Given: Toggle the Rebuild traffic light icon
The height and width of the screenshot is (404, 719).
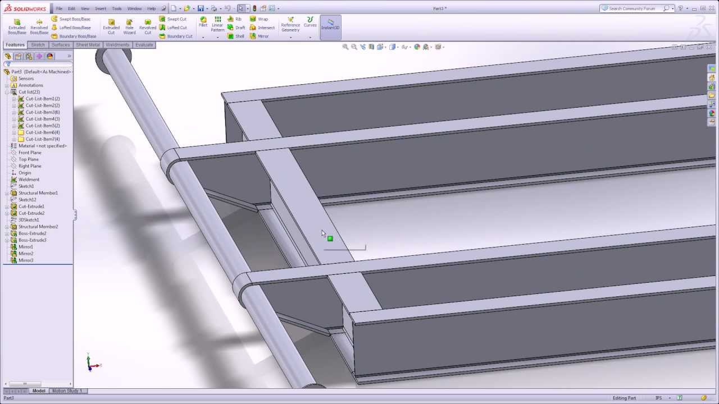Looking at the screenshot, I should pos(254,8).
